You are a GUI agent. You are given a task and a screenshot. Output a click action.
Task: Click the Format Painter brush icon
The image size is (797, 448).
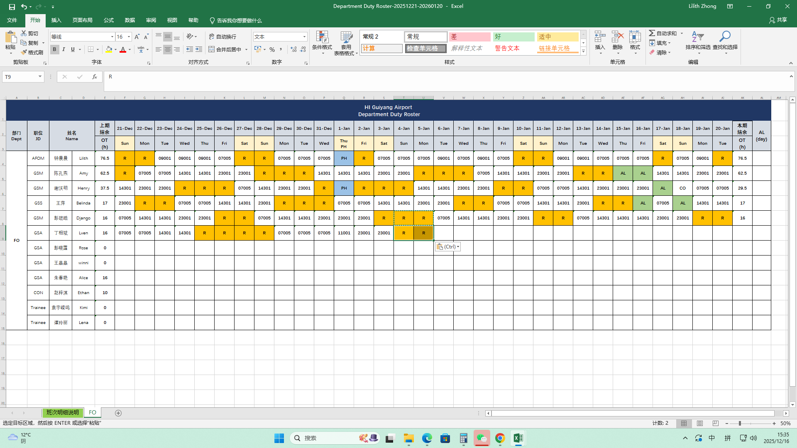24,52
